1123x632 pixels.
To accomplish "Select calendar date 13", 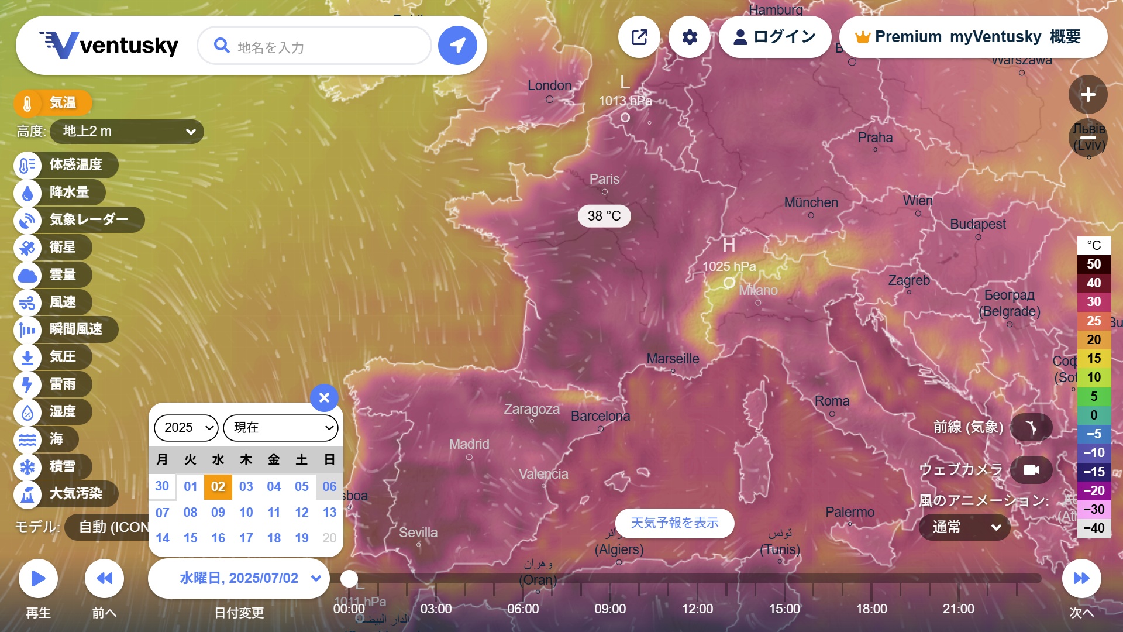I will click(x=329, y=513).
